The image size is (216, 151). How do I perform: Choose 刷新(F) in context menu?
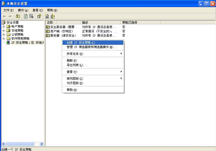93,60
